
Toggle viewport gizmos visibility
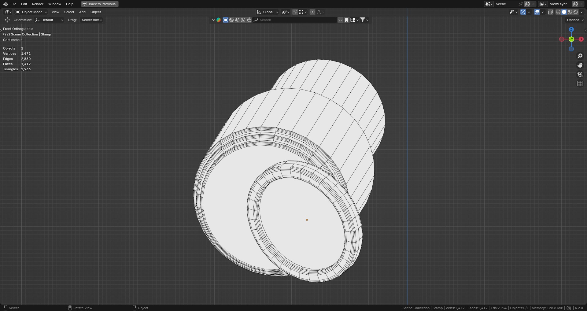[523, 12]
